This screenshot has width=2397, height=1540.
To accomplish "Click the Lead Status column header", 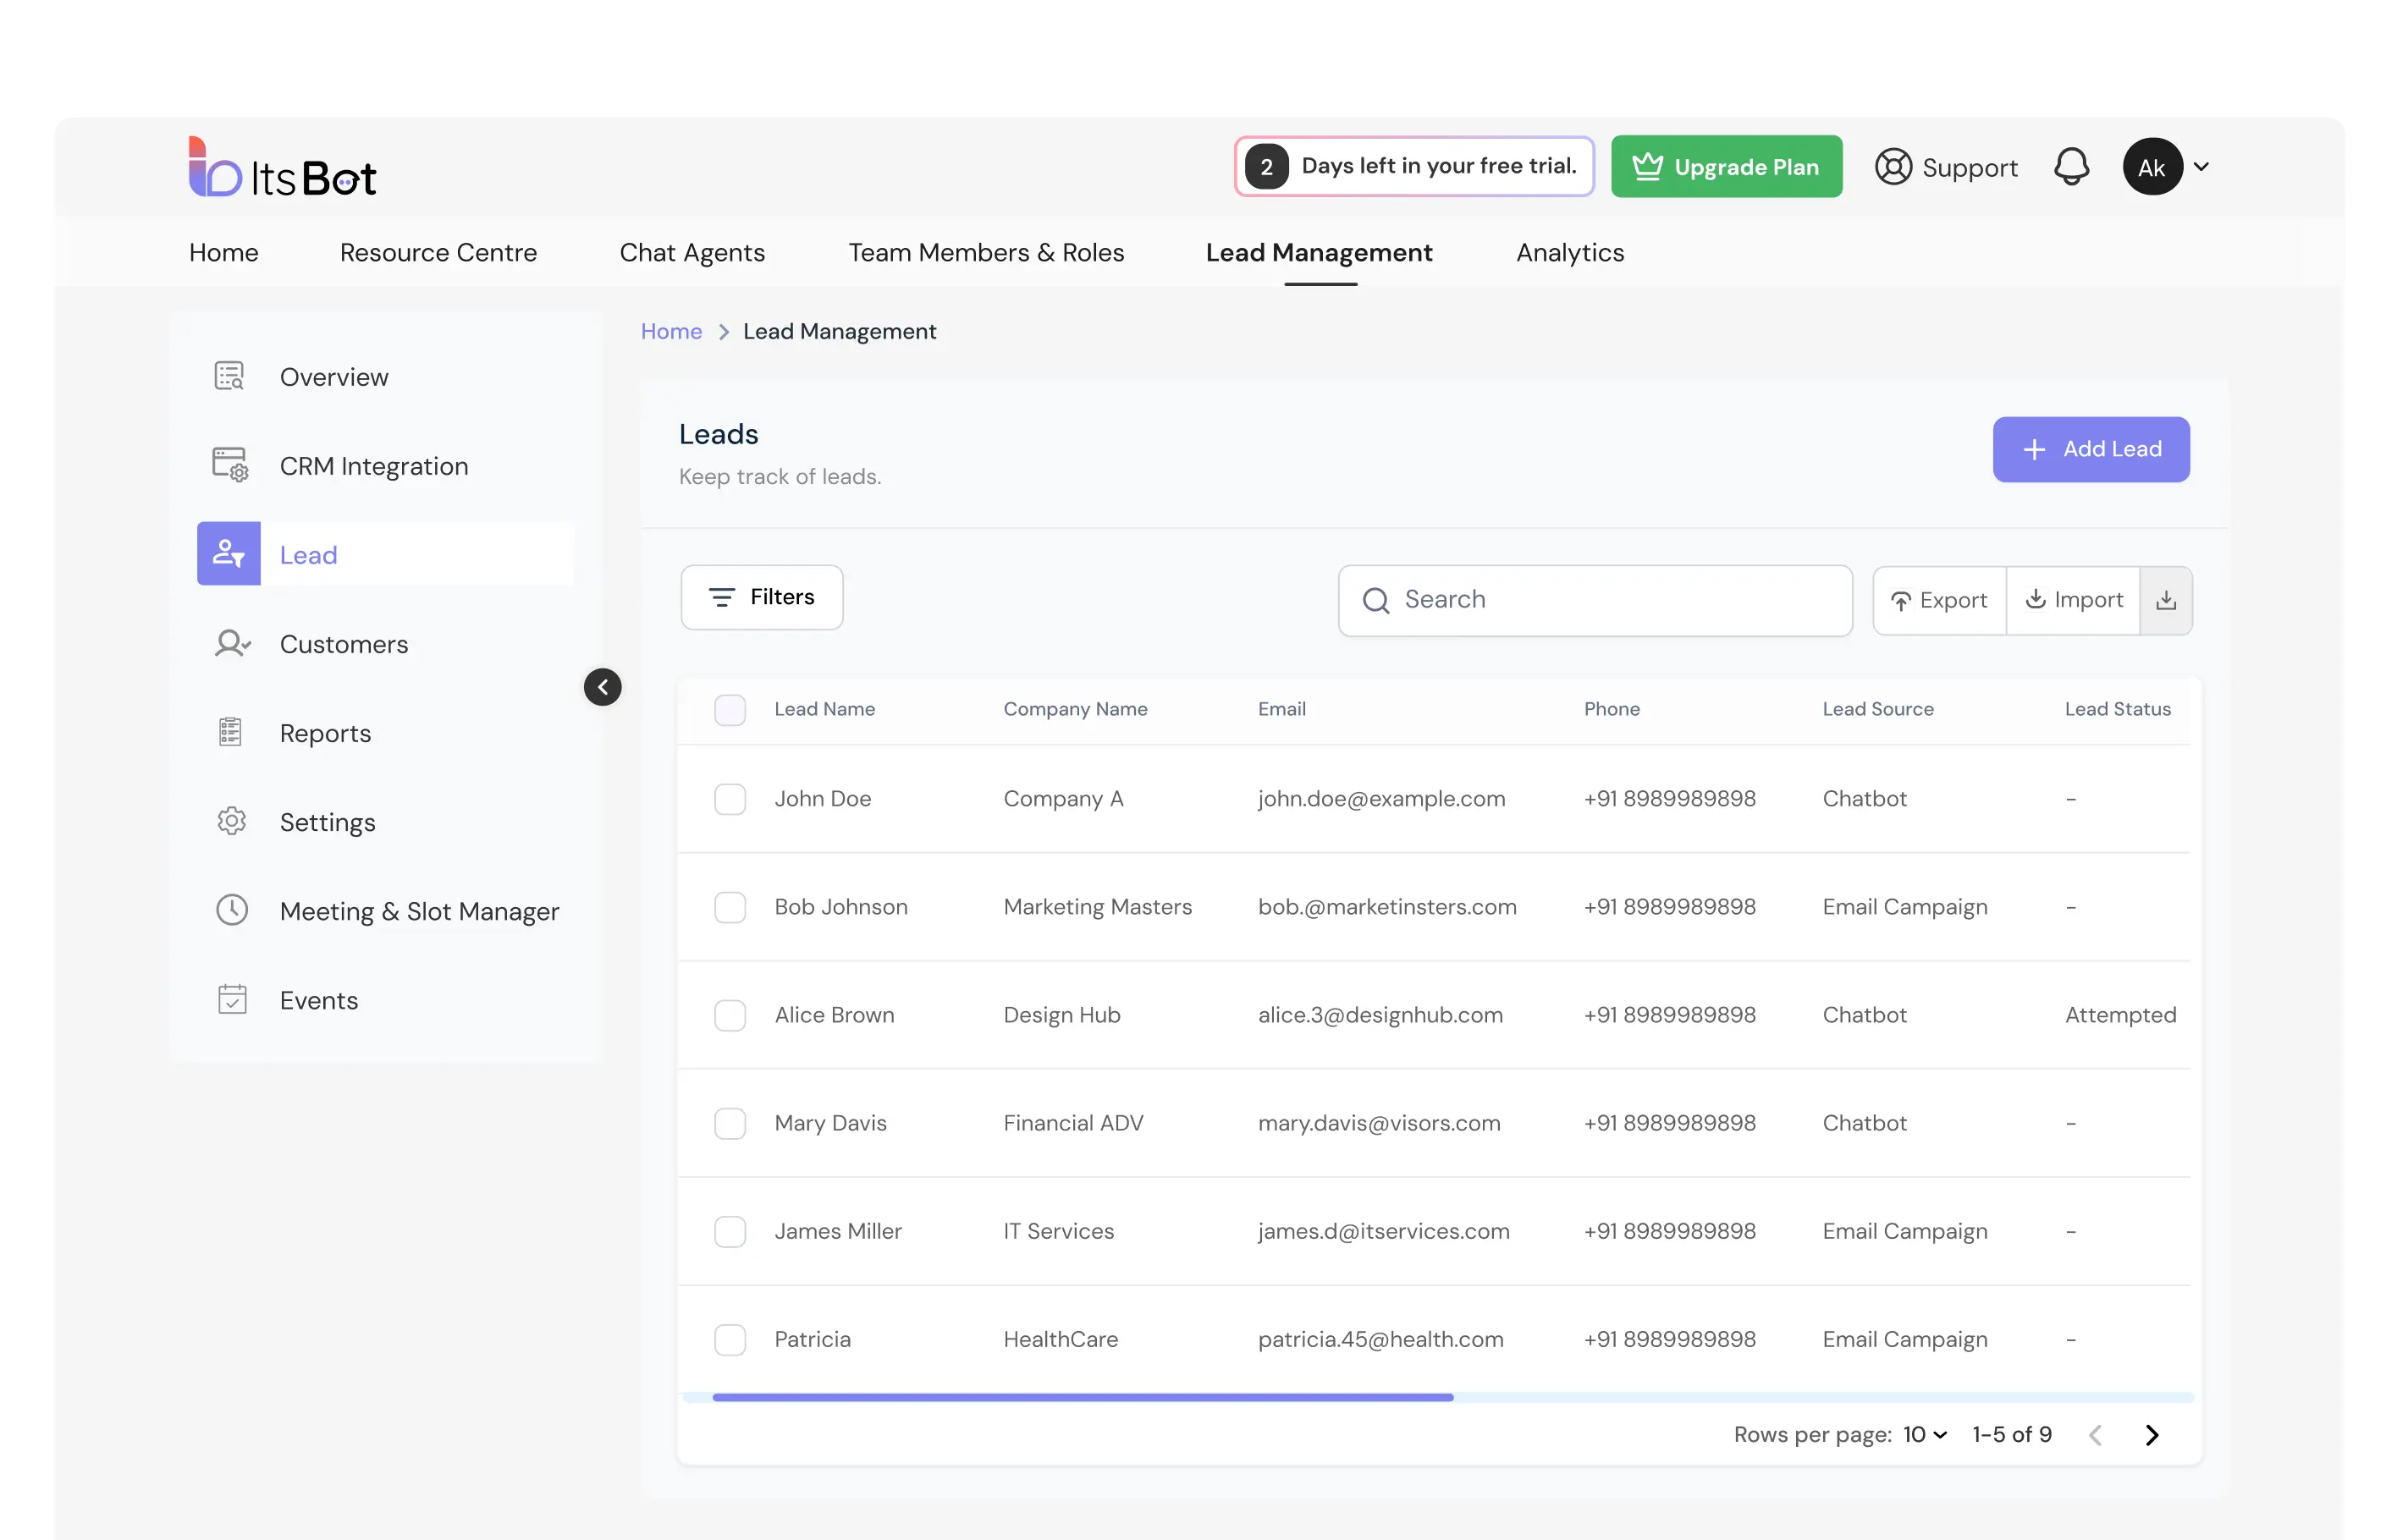I will coord(2117,709).
